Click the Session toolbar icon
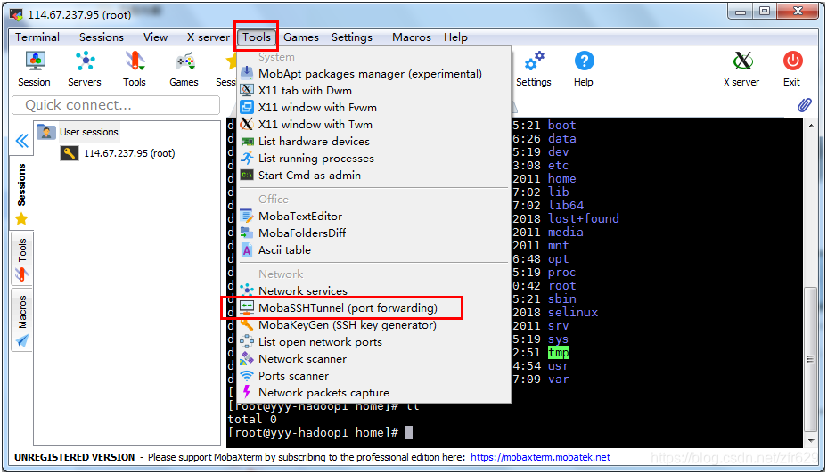The width and height of the screenshot is (827, 474). 34,69
